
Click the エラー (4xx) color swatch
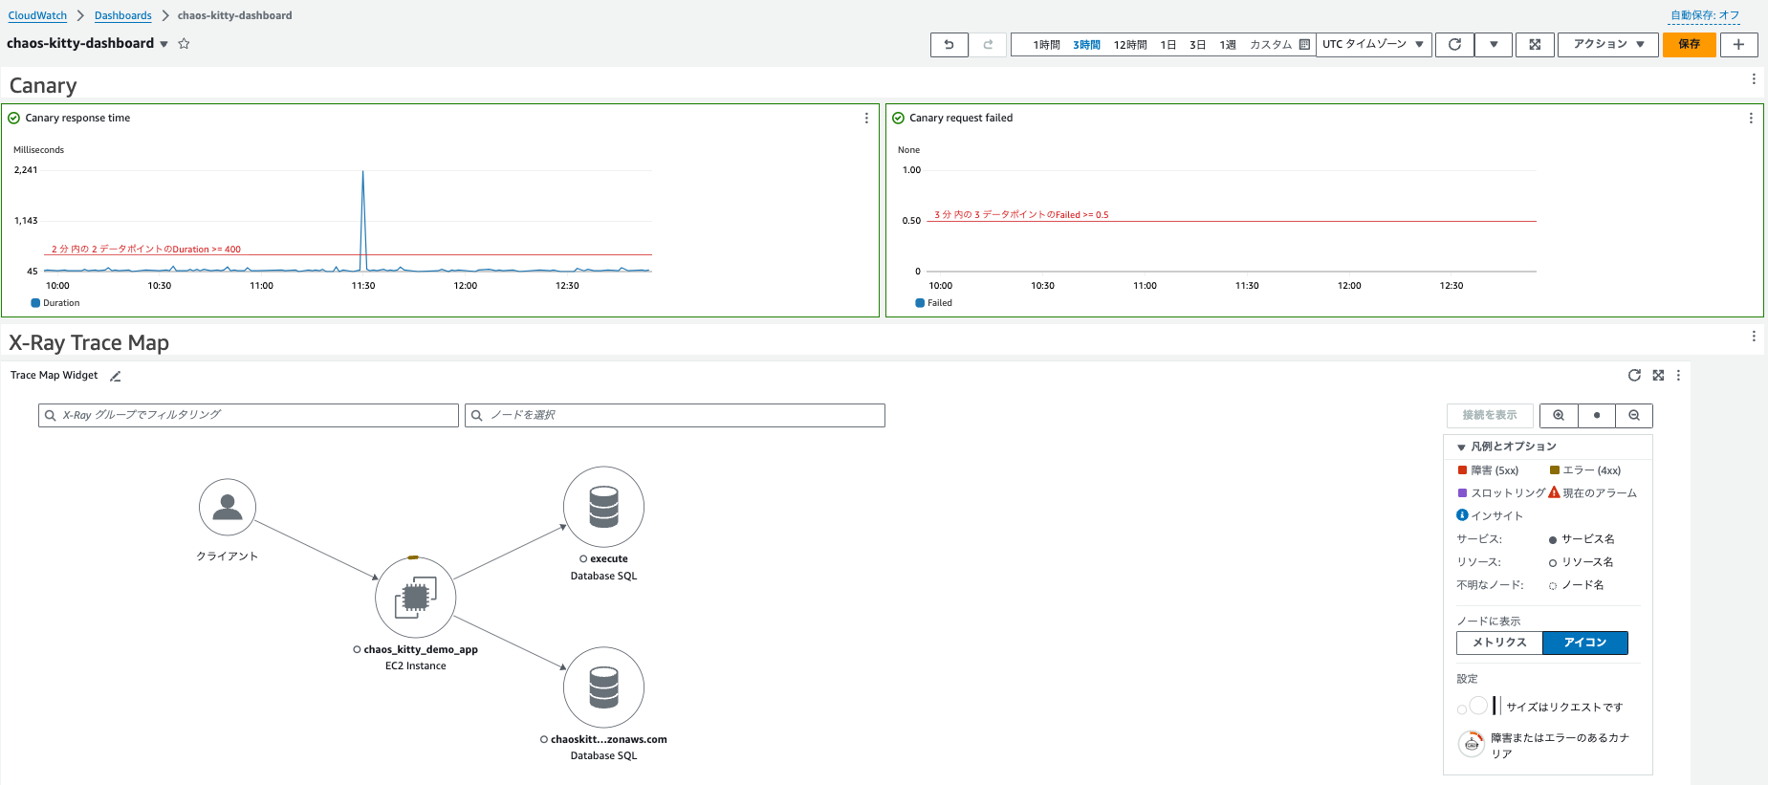(1554, 469)
